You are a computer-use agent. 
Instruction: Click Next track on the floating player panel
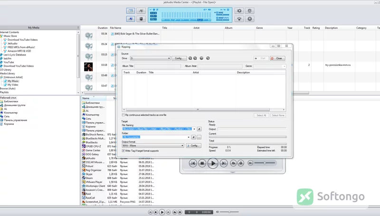[x=224, y=163]
